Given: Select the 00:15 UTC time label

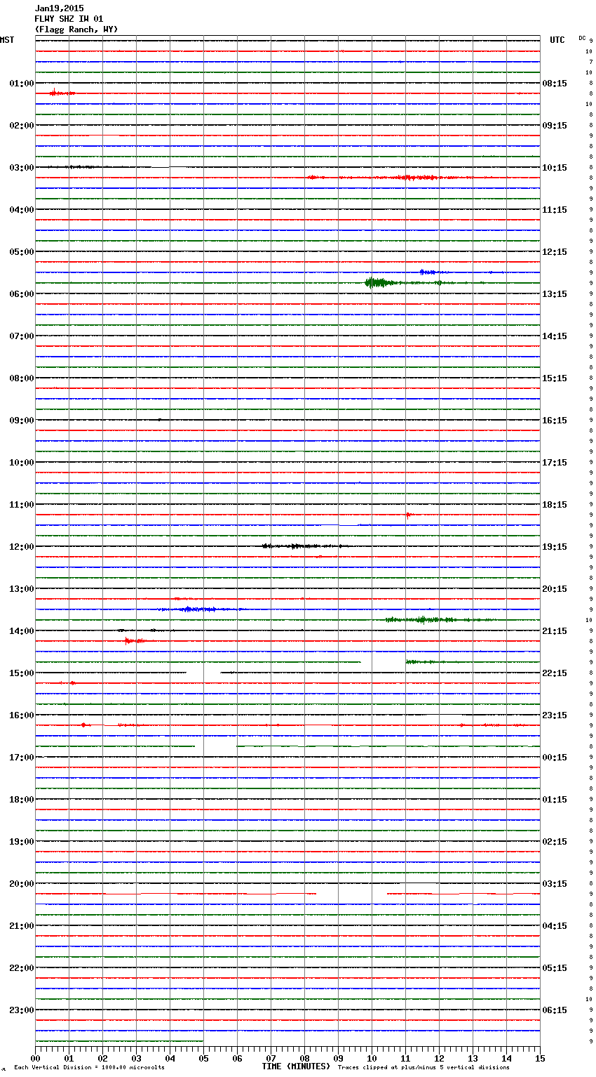Looking at the screenshot, I should pos(555,758).
